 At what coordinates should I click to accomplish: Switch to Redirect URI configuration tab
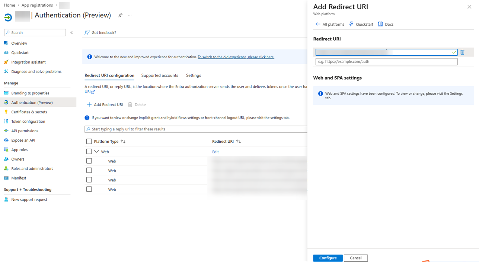coord(109,75)
